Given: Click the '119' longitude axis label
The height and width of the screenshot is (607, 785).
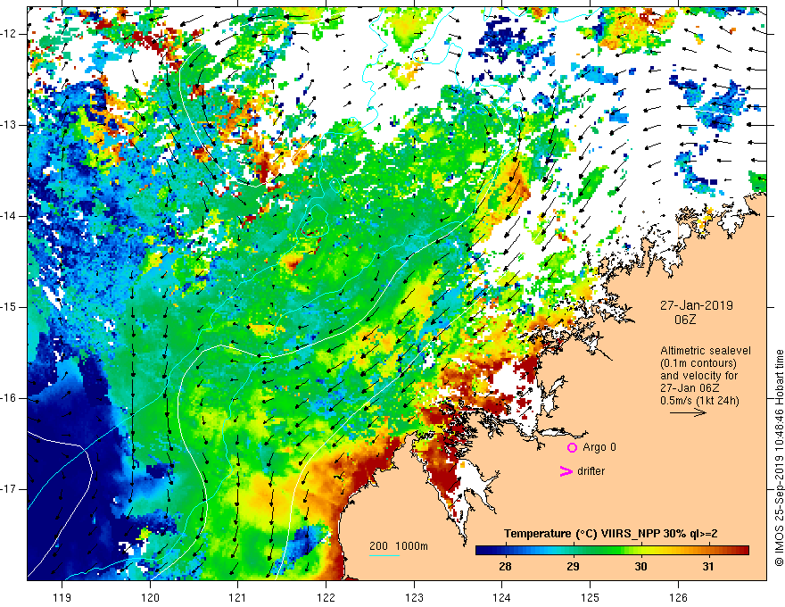Looking at the screenshot, I should pos(62,597).
